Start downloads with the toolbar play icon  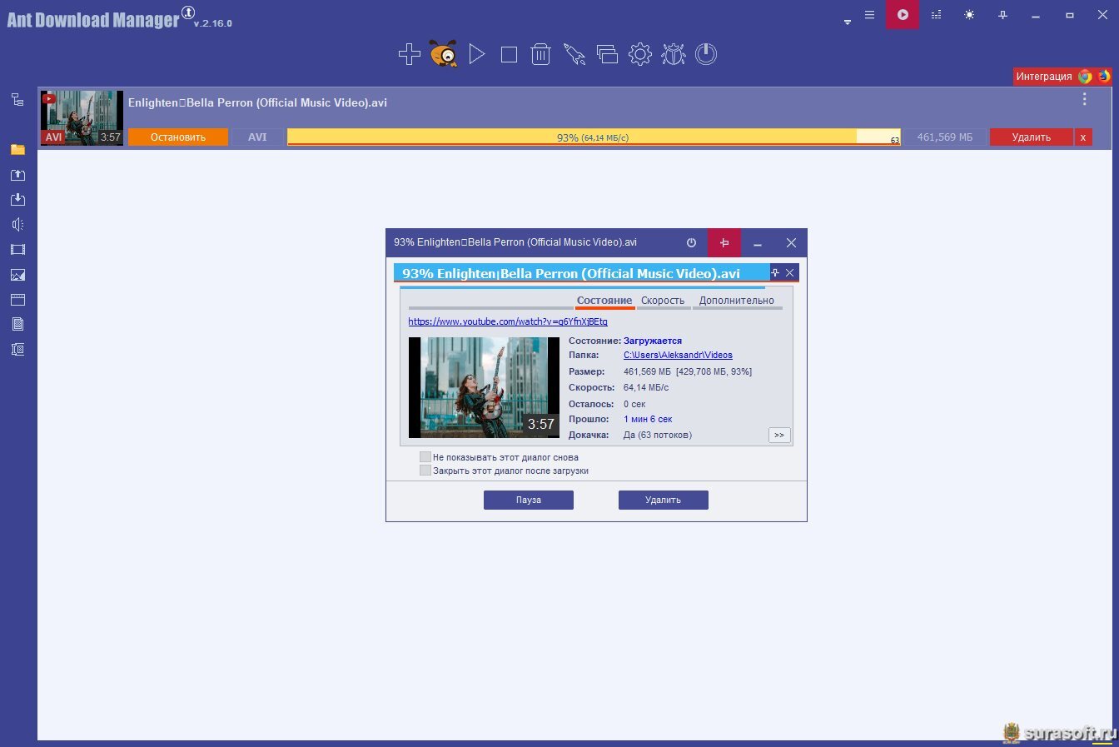click(476, 54)
